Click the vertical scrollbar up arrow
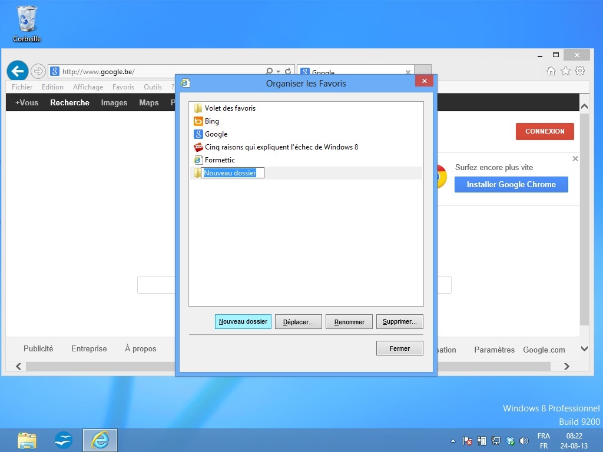This screenshot has width=603, height=452. tap(584, 107)
